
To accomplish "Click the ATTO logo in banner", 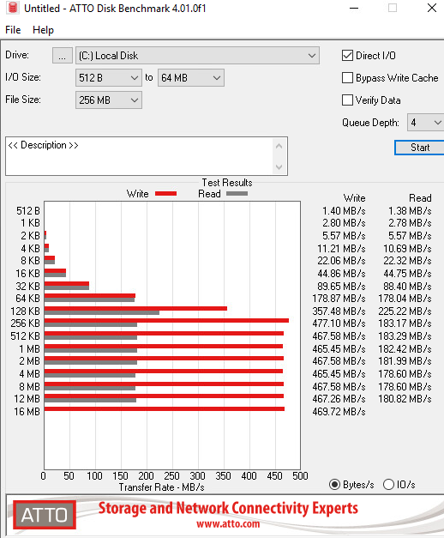I will point(45,515).
